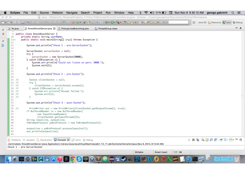Minimize the Console panel view
Image resolution: width=245 pixels, height=174 pixels.
point(237,139)
